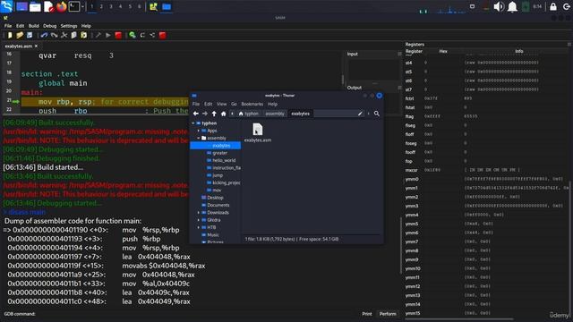Close the exabytes.asm editor tab
This screenshot has width=573, height=322.
tap(36, 46)
